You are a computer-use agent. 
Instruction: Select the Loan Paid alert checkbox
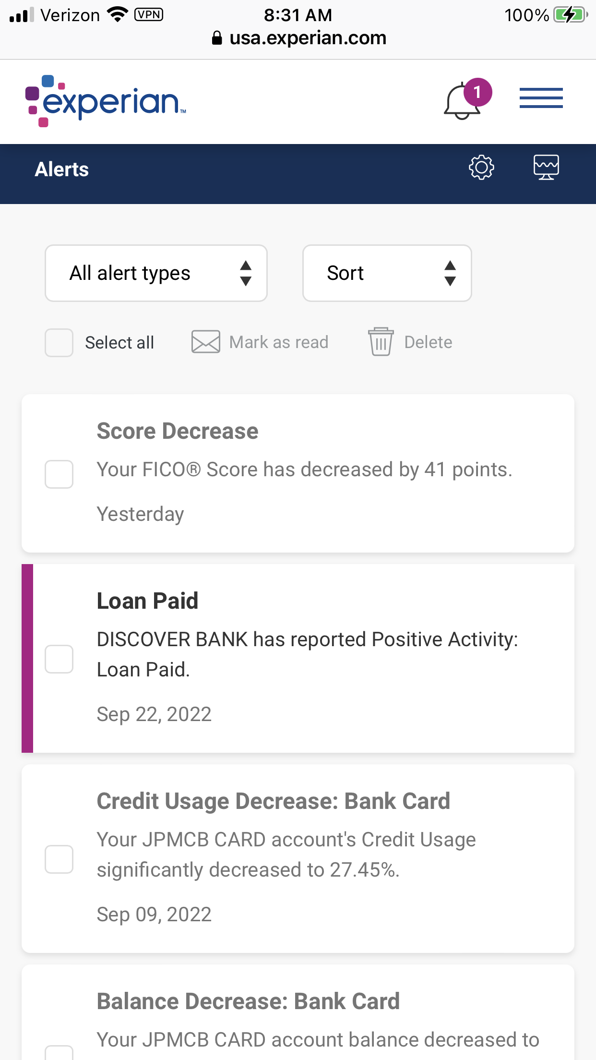coord(59,659)
